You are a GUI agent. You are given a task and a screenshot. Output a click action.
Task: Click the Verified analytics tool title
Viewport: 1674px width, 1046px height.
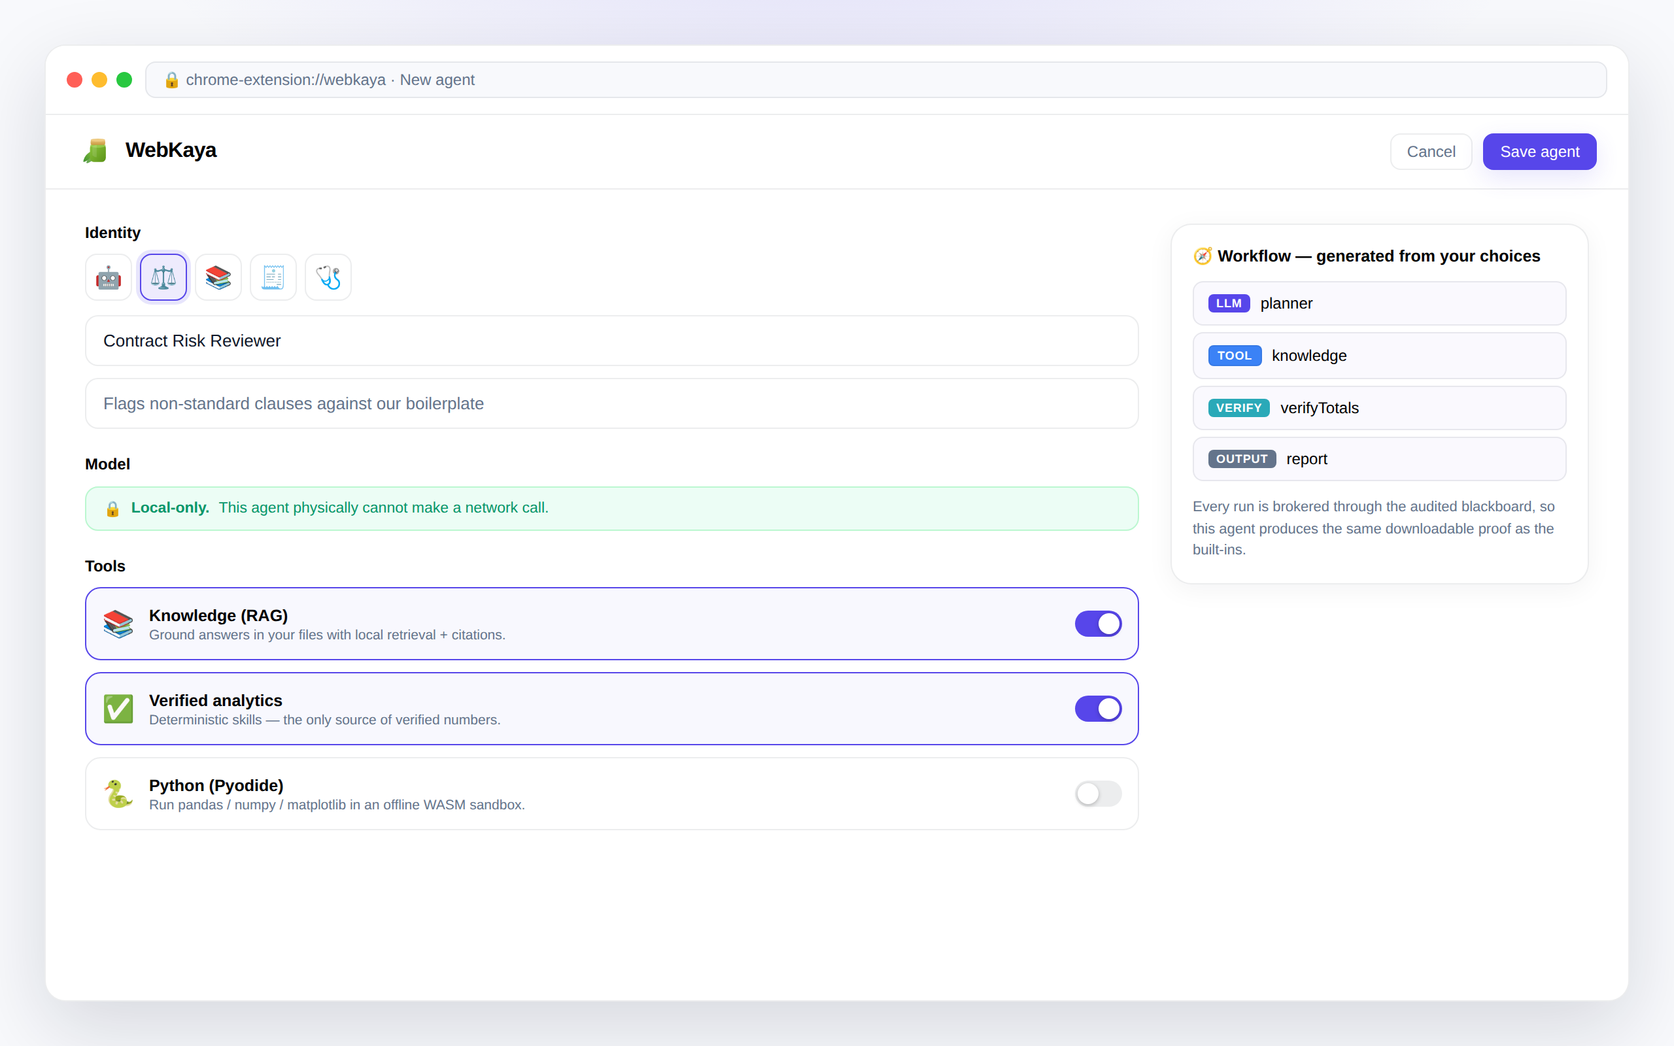point(216,701)
